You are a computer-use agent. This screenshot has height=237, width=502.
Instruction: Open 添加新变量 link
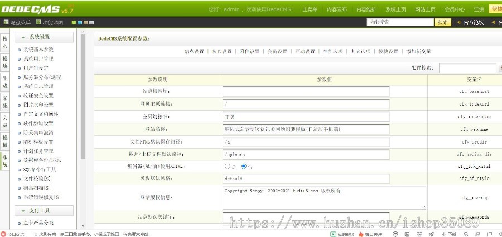419,51
